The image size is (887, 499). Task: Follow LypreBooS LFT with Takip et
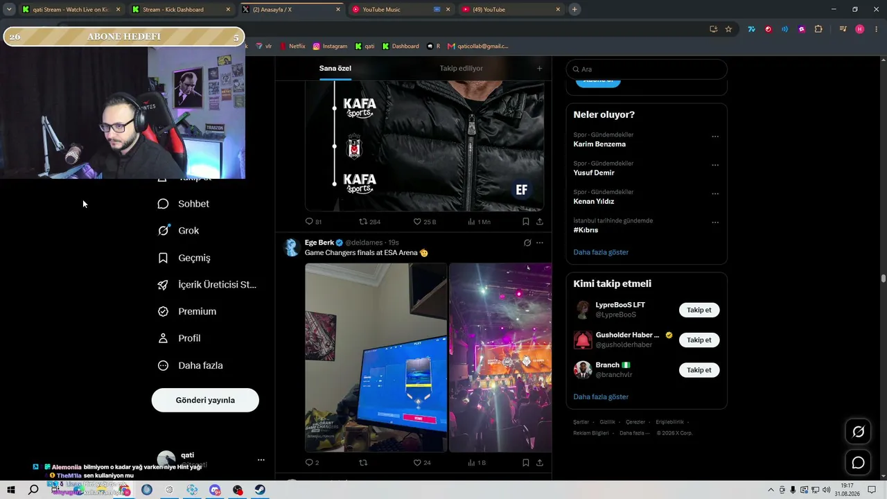(x=699, y=310)
